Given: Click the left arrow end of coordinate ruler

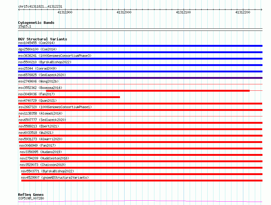Looking at the screenshot, I should tap(19, 9).
